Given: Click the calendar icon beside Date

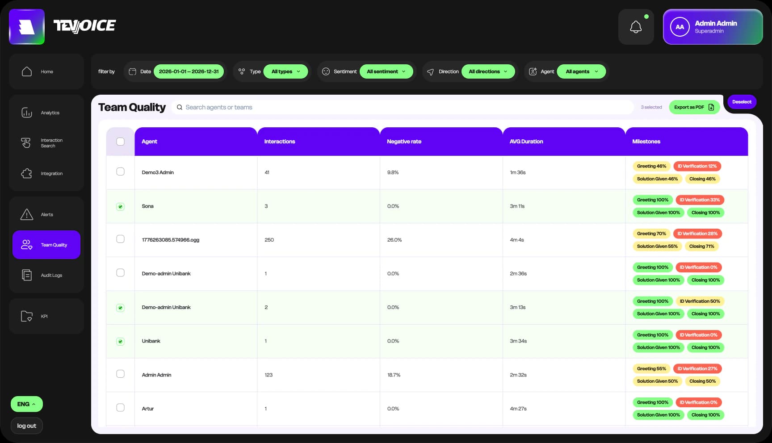Looking at the screenshot, I should (132, 71).
